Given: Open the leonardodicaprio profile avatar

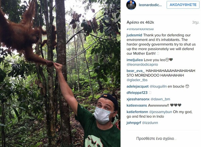Looking at the screenshot, I should pyautogui.click(x=131, y=5).
